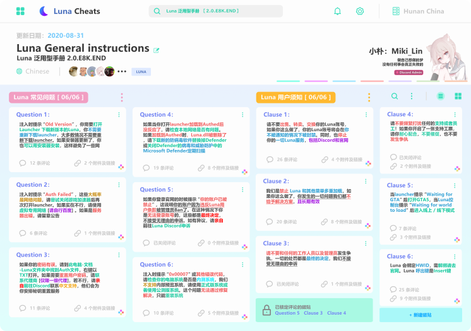Click attachment link icon on Question 3 card
Image resolution: width=471 pixels, height=331 pixels.
coord(78,308)
